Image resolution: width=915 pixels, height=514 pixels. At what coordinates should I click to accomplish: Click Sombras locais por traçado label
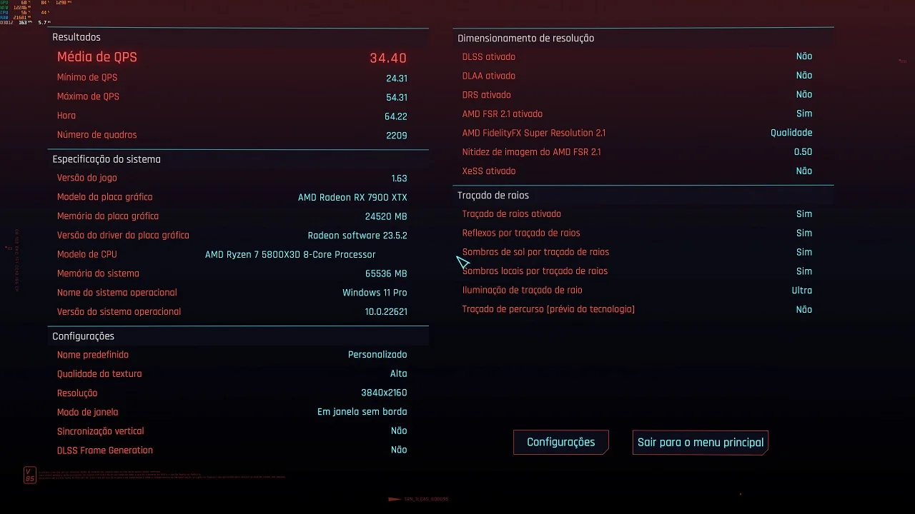click(x=535, y=271)
